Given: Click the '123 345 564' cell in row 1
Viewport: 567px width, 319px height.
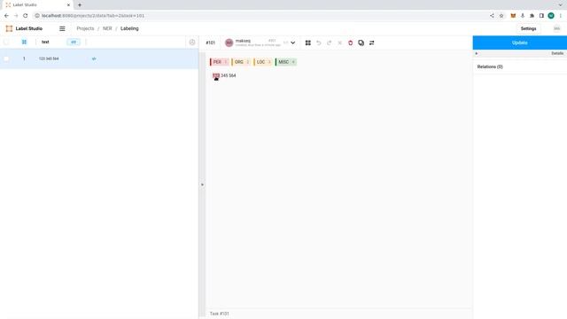Looking at the screenshot, I should click(49, 58).
